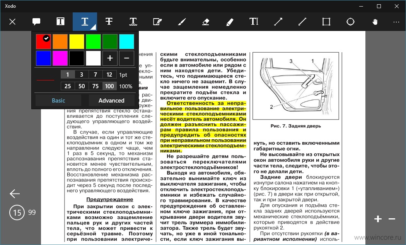Viewport: 406px width, 245px height.
Task: Select the sticky note comment tool
Action: [x=36, y=22]
